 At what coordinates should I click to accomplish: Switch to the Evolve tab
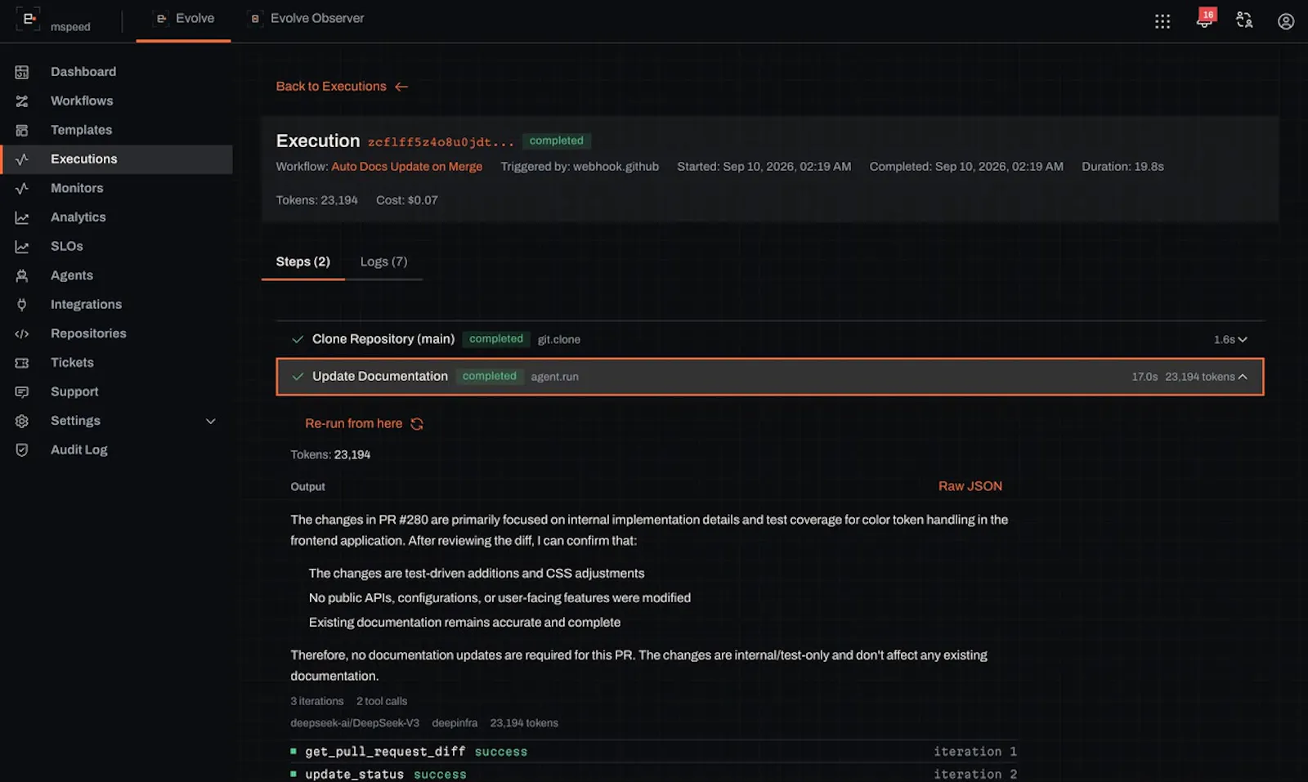(x=184, y=19)
